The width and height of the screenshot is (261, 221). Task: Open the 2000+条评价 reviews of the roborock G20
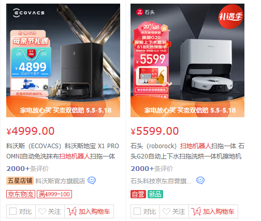click(152, 169)
